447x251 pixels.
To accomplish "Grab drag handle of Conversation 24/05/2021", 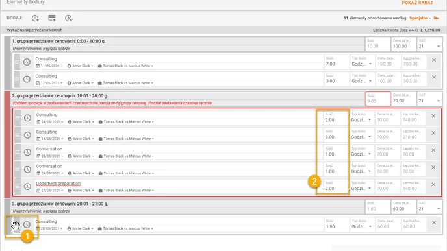I will point(18,169).
